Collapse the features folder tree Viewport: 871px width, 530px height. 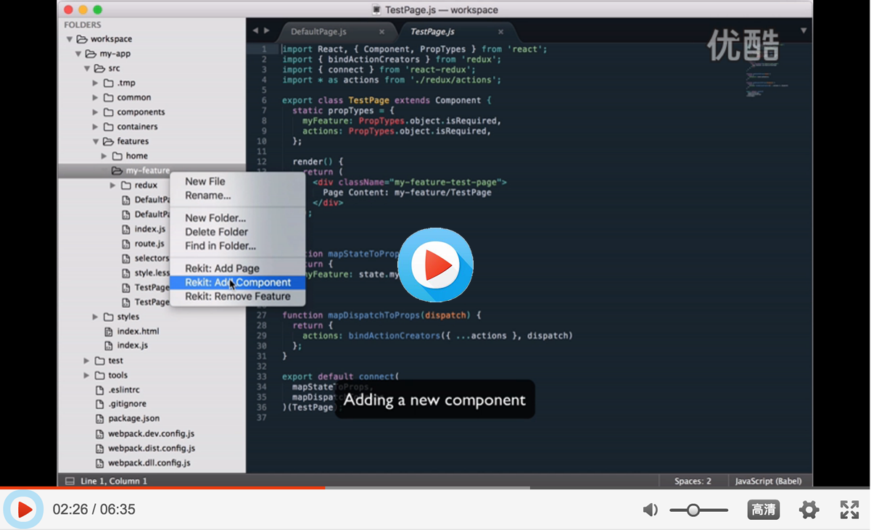pos(94,141)
